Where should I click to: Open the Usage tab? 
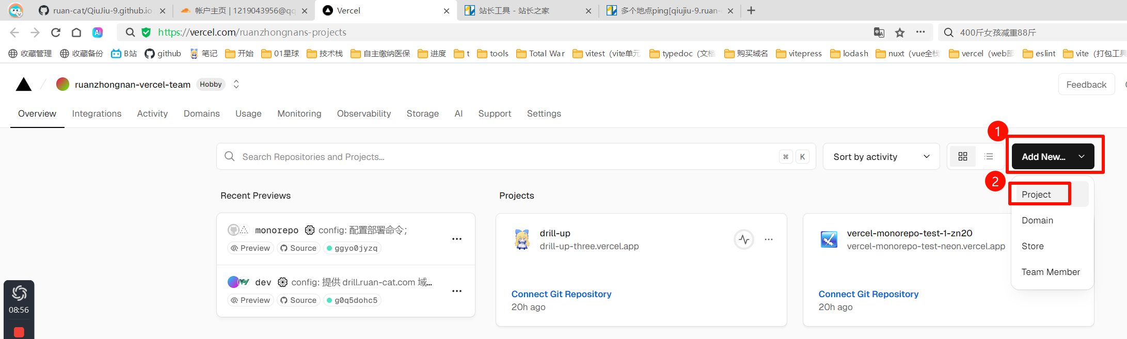(x=248, y=114)
